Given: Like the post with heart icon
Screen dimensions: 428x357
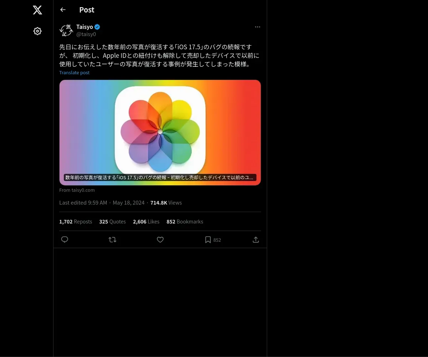Looking at the screenshot, I should 160,240.
